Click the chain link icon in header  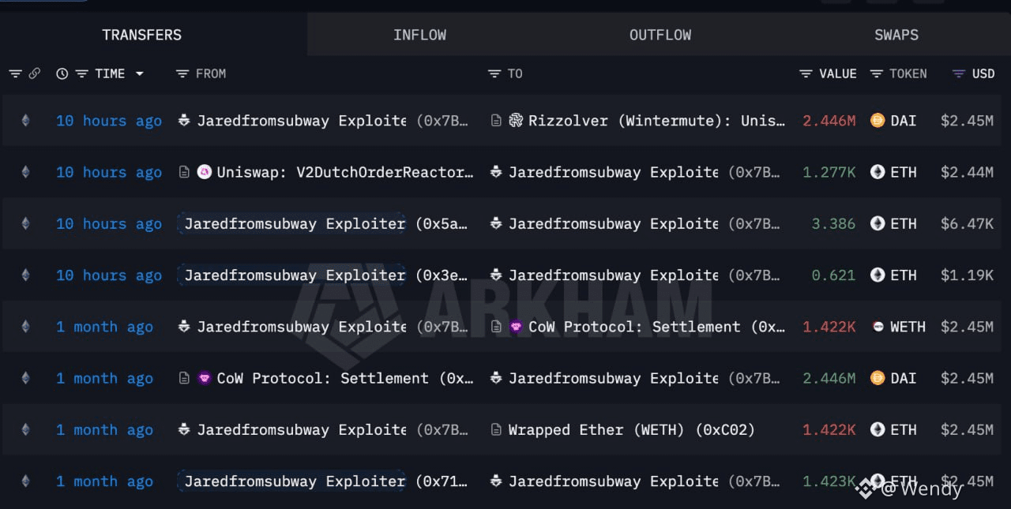[x=34, y=73]
